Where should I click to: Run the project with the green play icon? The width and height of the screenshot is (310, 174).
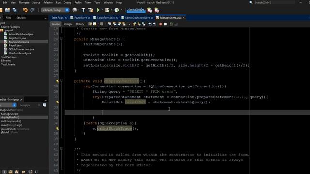pos(98,10)
